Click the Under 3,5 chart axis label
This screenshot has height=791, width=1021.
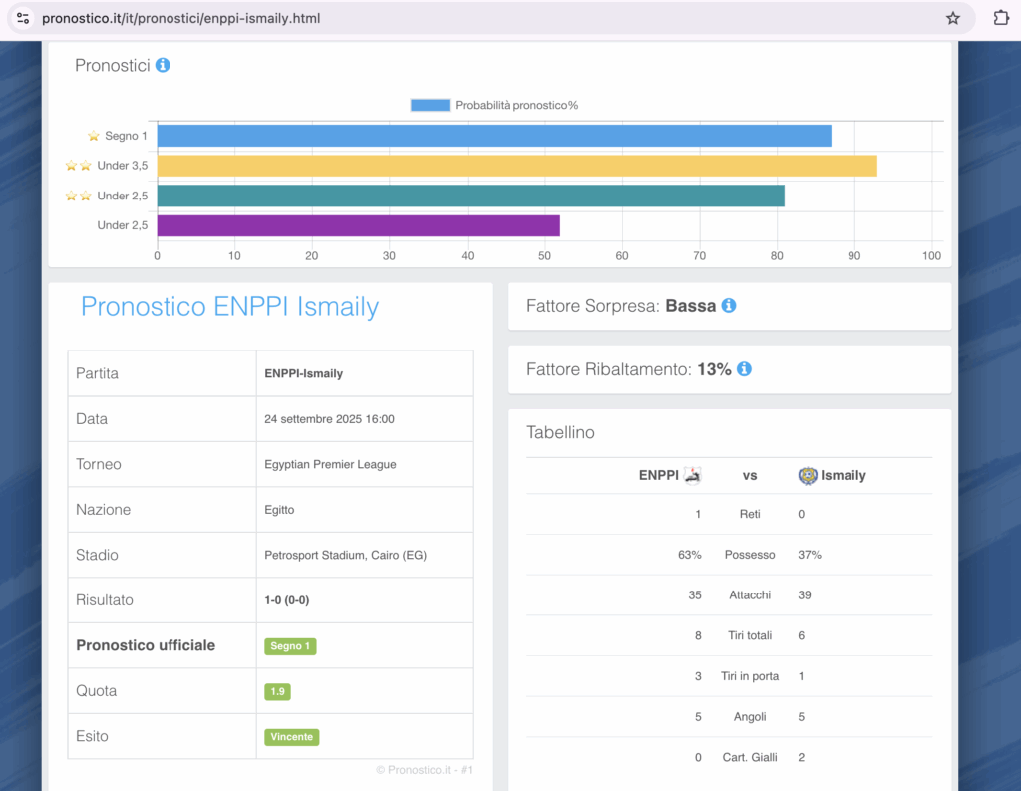[x=123, y=166]
